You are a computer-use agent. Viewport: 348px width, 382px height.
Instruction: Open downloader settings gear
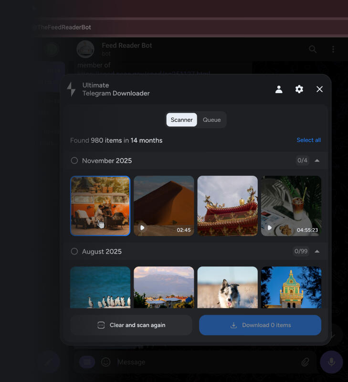[299, 89]
